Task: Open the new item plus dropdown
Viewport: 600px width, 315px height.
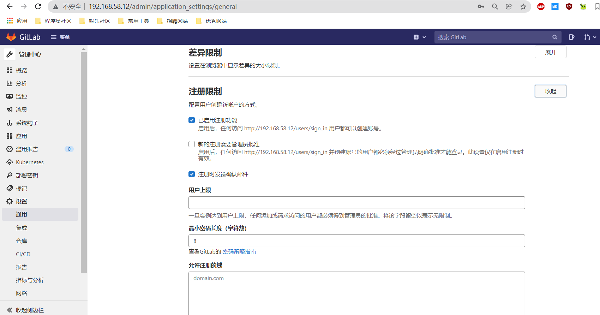Action: [420, 37]
